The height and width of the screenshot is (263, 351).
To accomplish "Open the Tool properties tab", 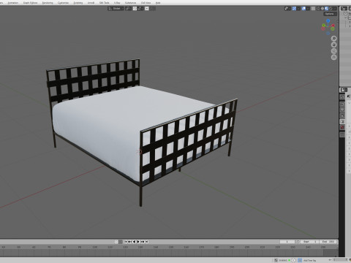I will [342, 96].
